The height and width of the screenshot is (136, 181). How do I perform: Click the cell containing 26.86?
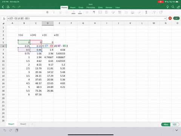point(48,91)
